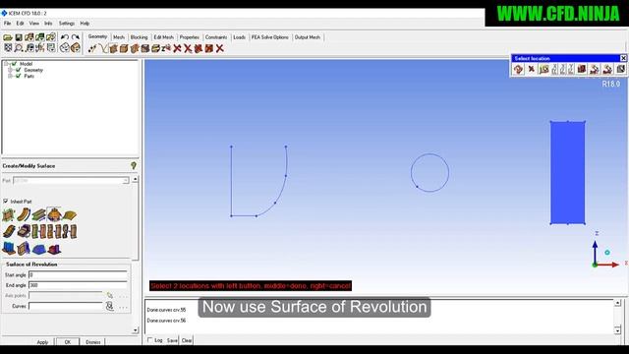Click the Create Point tool icon
The width and height of the screenshot is (629, 354).
pyautogui.click(x=92, y=48)
